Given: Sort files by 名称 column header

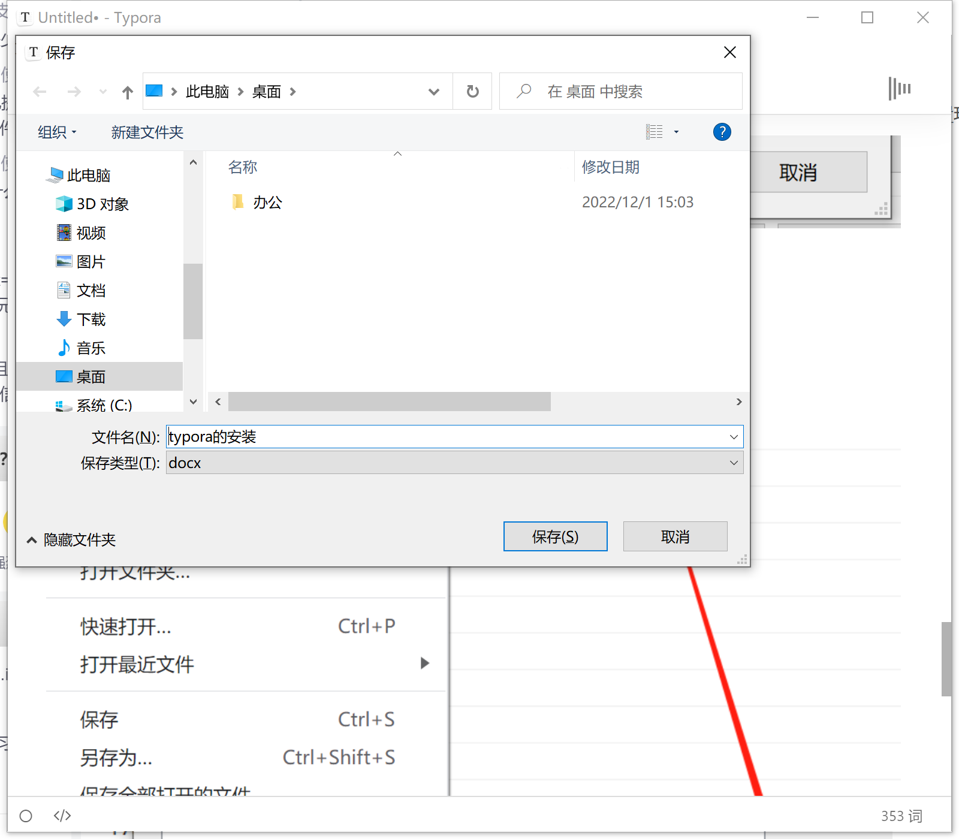Looking at the screenshot, I should (x=243, y=167).
